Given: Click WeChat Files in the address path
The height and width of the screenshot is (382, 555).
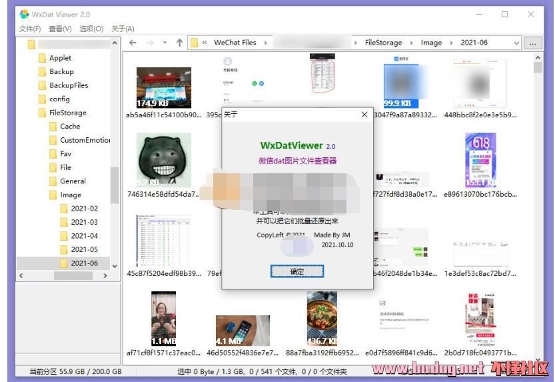Looking at the screenshot, I should pos(235,43).
